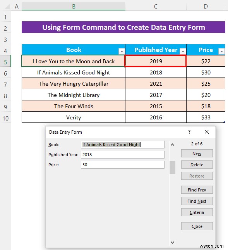The width and height of the screenshot is (228, 250).
Task: Click the Price header cell text
Action: pyautogui.click(x=206, y=50)
